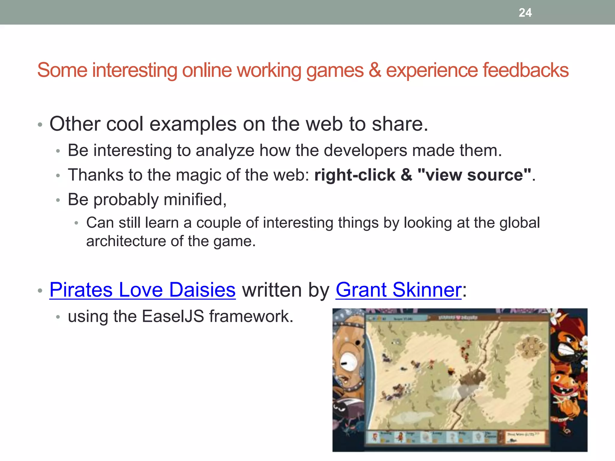Click the score display in game's top bar
The height and width of the screenshot is (461, 615).
click(403, 318)
